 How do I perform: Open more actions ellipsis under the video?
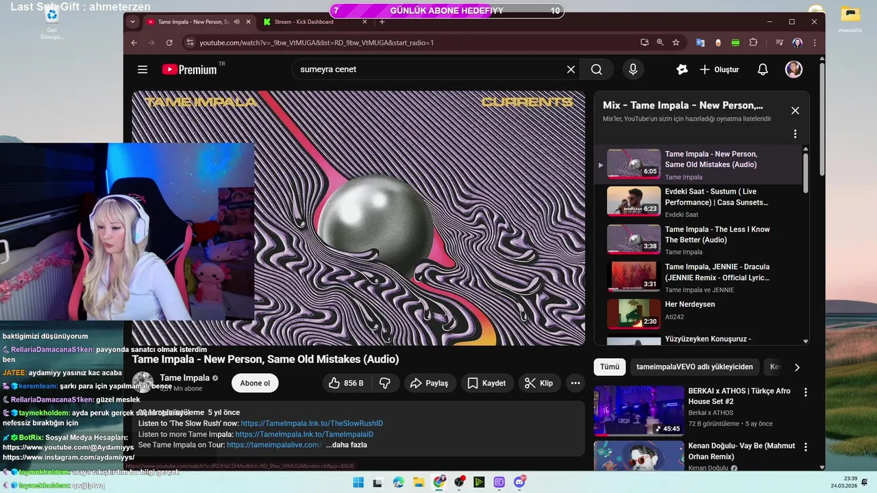click(x=576, y=383)
